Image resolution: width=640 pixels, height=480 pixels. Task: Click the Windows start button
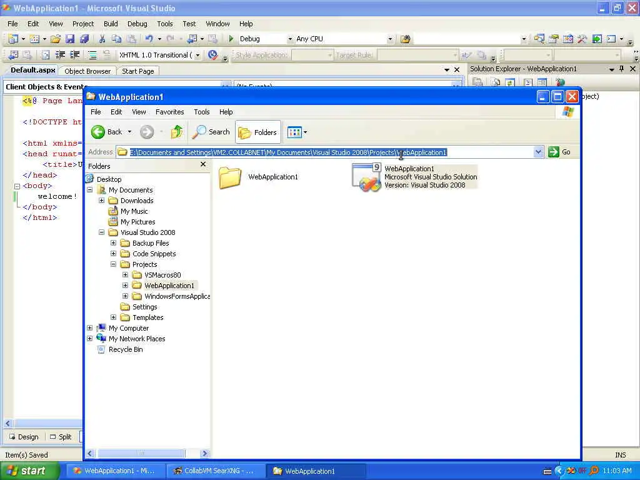coord(28,471)
